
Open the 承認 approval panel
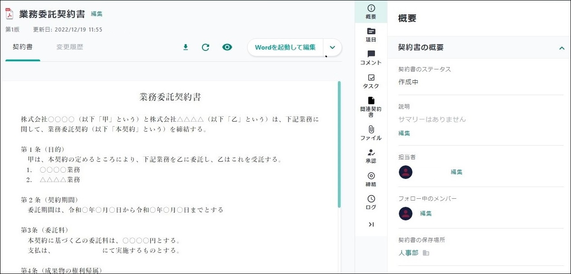pyautogui.click(x=371, y=156)
